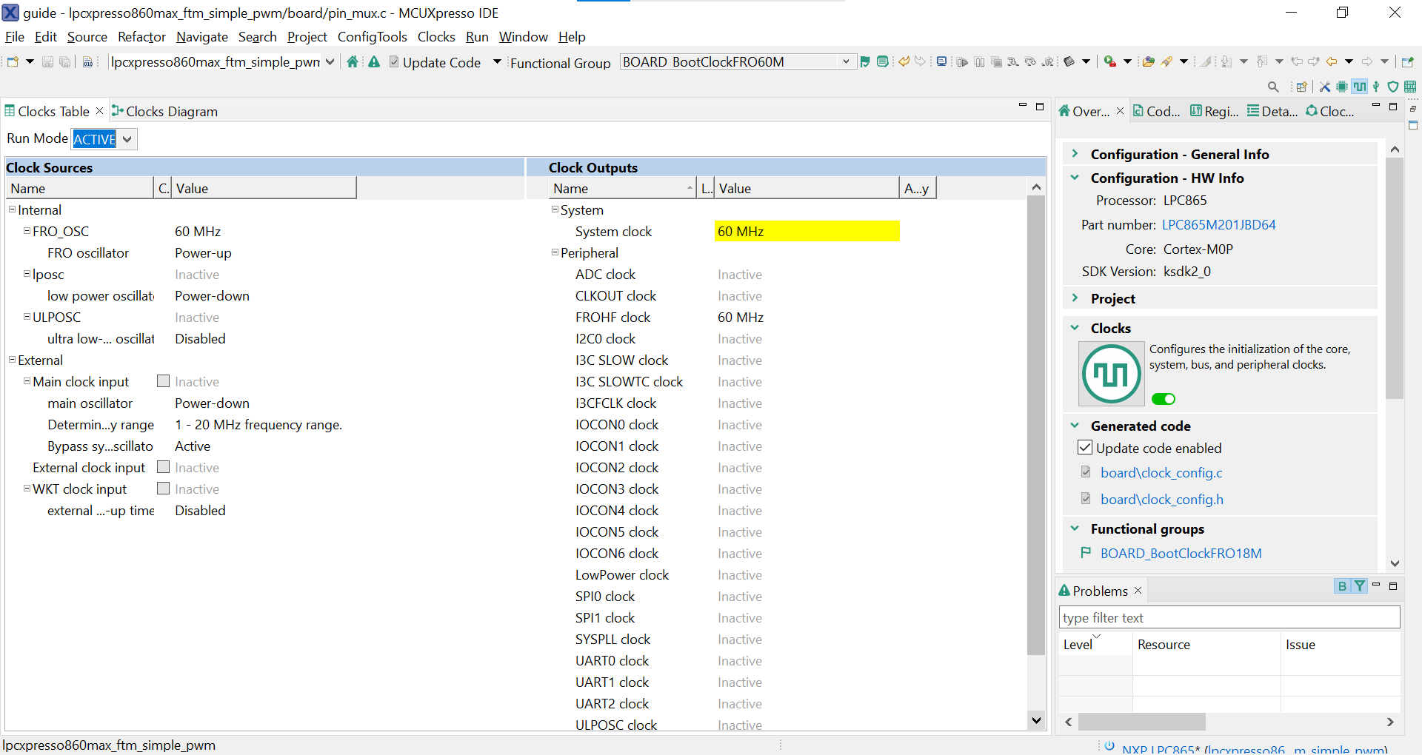Uncheck Update code enabled checkbox
1422x755 pixels.
click(1085, 448)
